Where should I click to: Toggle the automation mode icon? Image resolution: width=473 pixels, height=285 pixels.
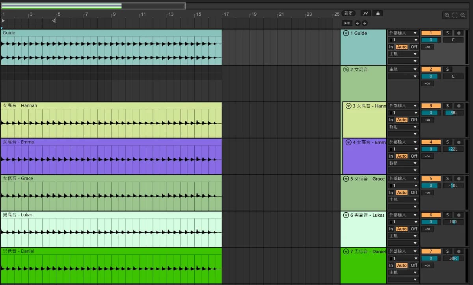[365, 13]
